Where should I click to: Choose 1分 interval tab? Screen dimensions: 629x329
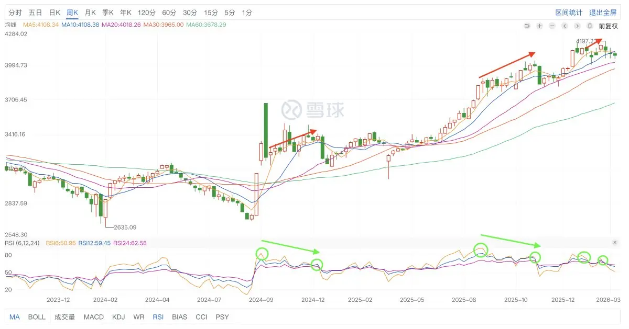247,12
